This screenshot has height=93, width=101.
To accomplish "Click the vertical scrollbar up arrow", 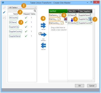I will [x=93, y=14].
